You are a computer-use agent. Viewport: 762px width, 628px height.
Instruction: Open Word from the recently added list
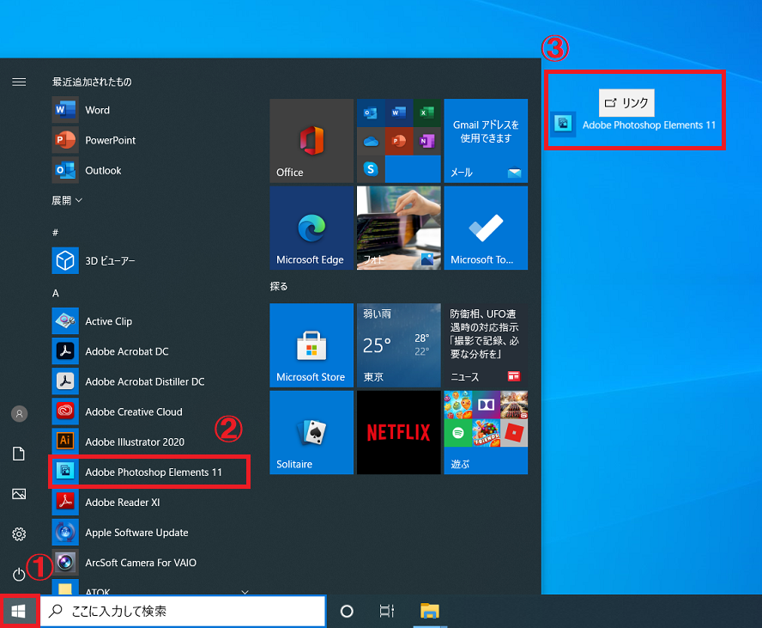point(151,110)
